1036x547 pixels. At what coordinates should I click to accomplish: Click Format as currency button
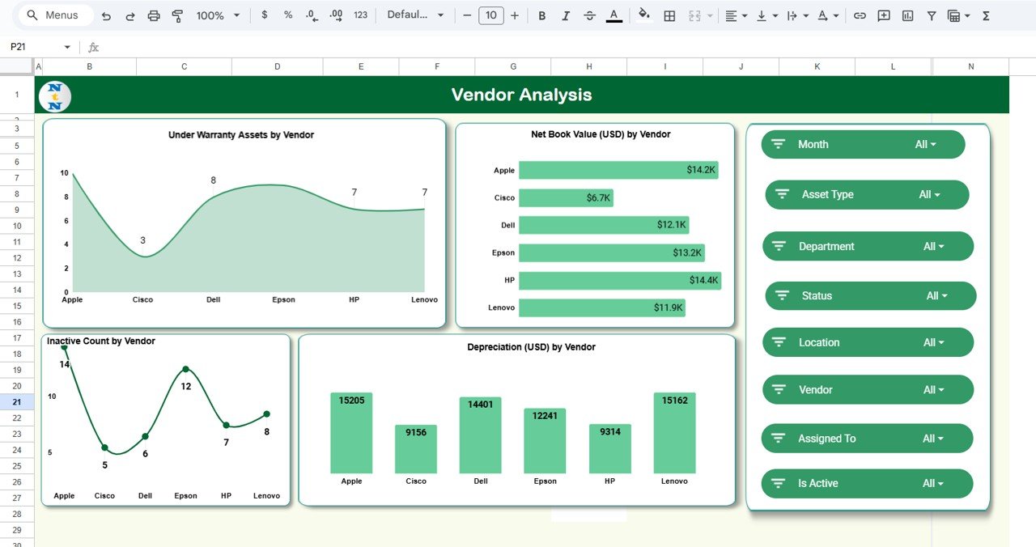pyautogui.click(x=265, y=15)
